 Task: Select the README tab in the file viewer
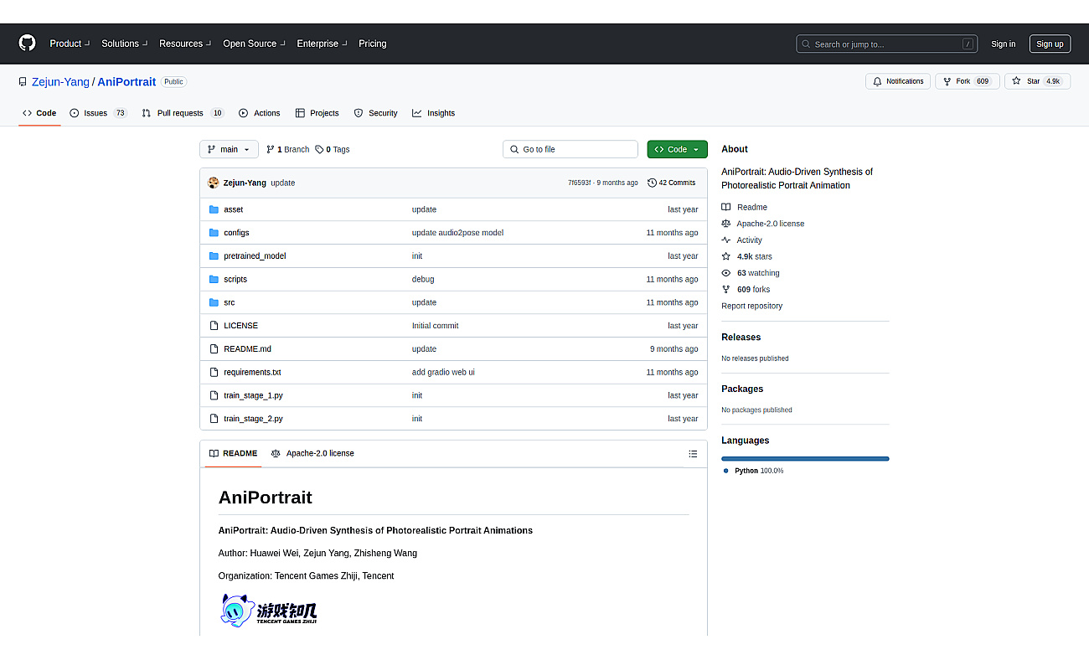pos(233,453)
